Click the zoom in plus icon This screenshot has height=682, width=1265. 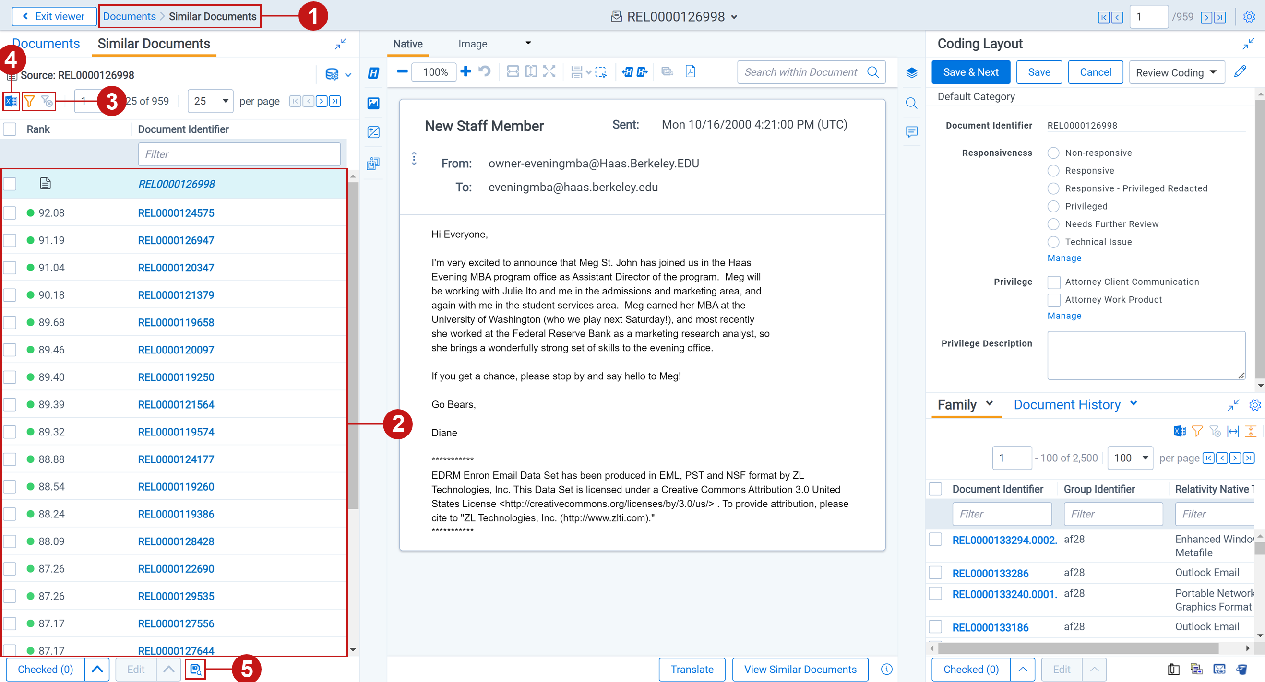click(465, 71)
